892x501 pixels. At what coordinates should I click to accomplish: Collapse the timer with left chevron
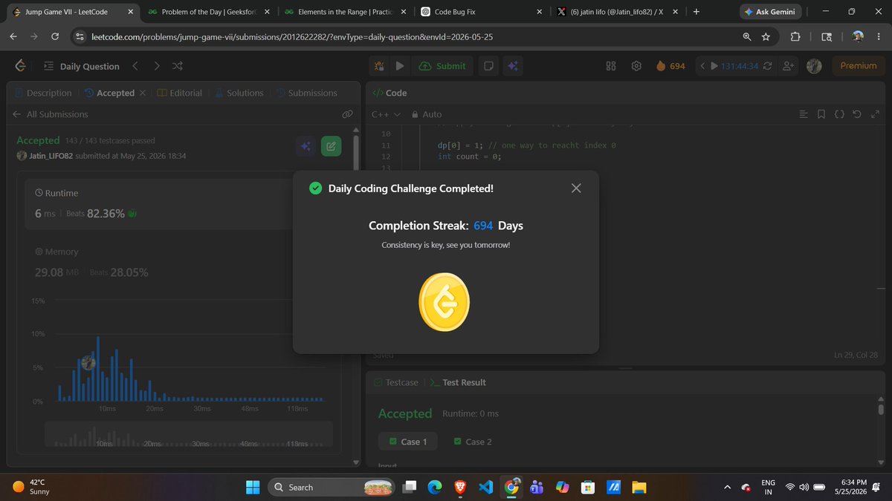(x=701, y=66)
